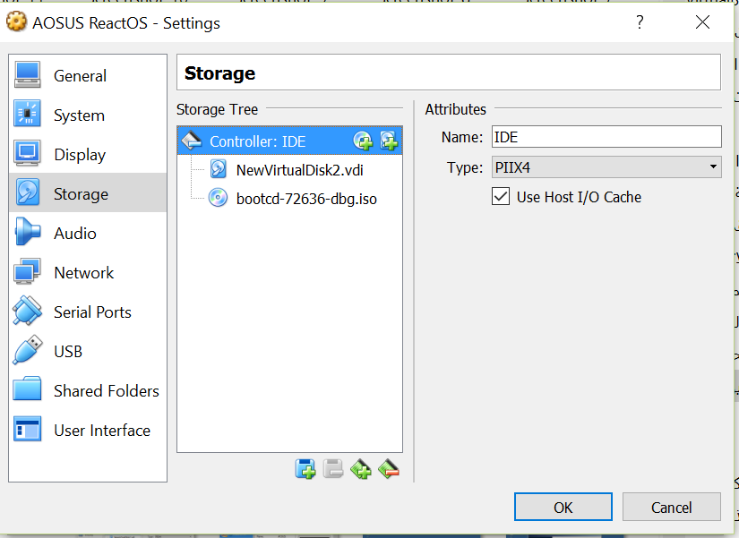Click the Serial Ports connector icon
739x538 pixels.
click(x=28, y=312)
